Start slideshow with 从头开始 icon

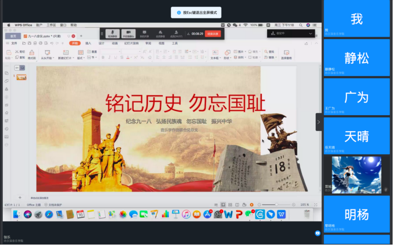click(47, 52)
